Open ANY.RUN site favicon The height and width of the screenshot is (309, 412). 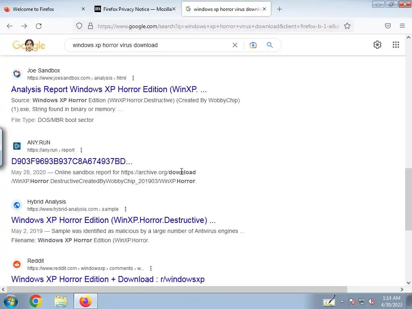(x=17, y=146)
